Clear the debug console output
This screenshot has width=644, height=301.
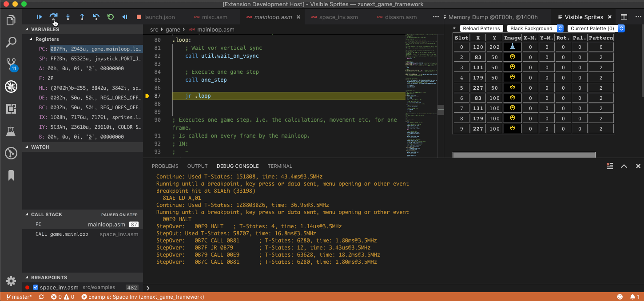[610, 166]
